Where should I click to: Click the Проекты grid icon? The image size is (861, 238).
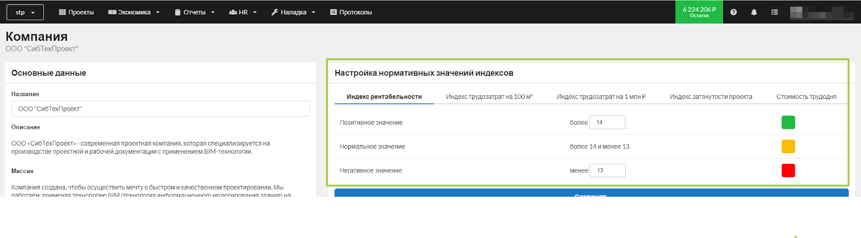pyautogui.click(x=62, y=12)
